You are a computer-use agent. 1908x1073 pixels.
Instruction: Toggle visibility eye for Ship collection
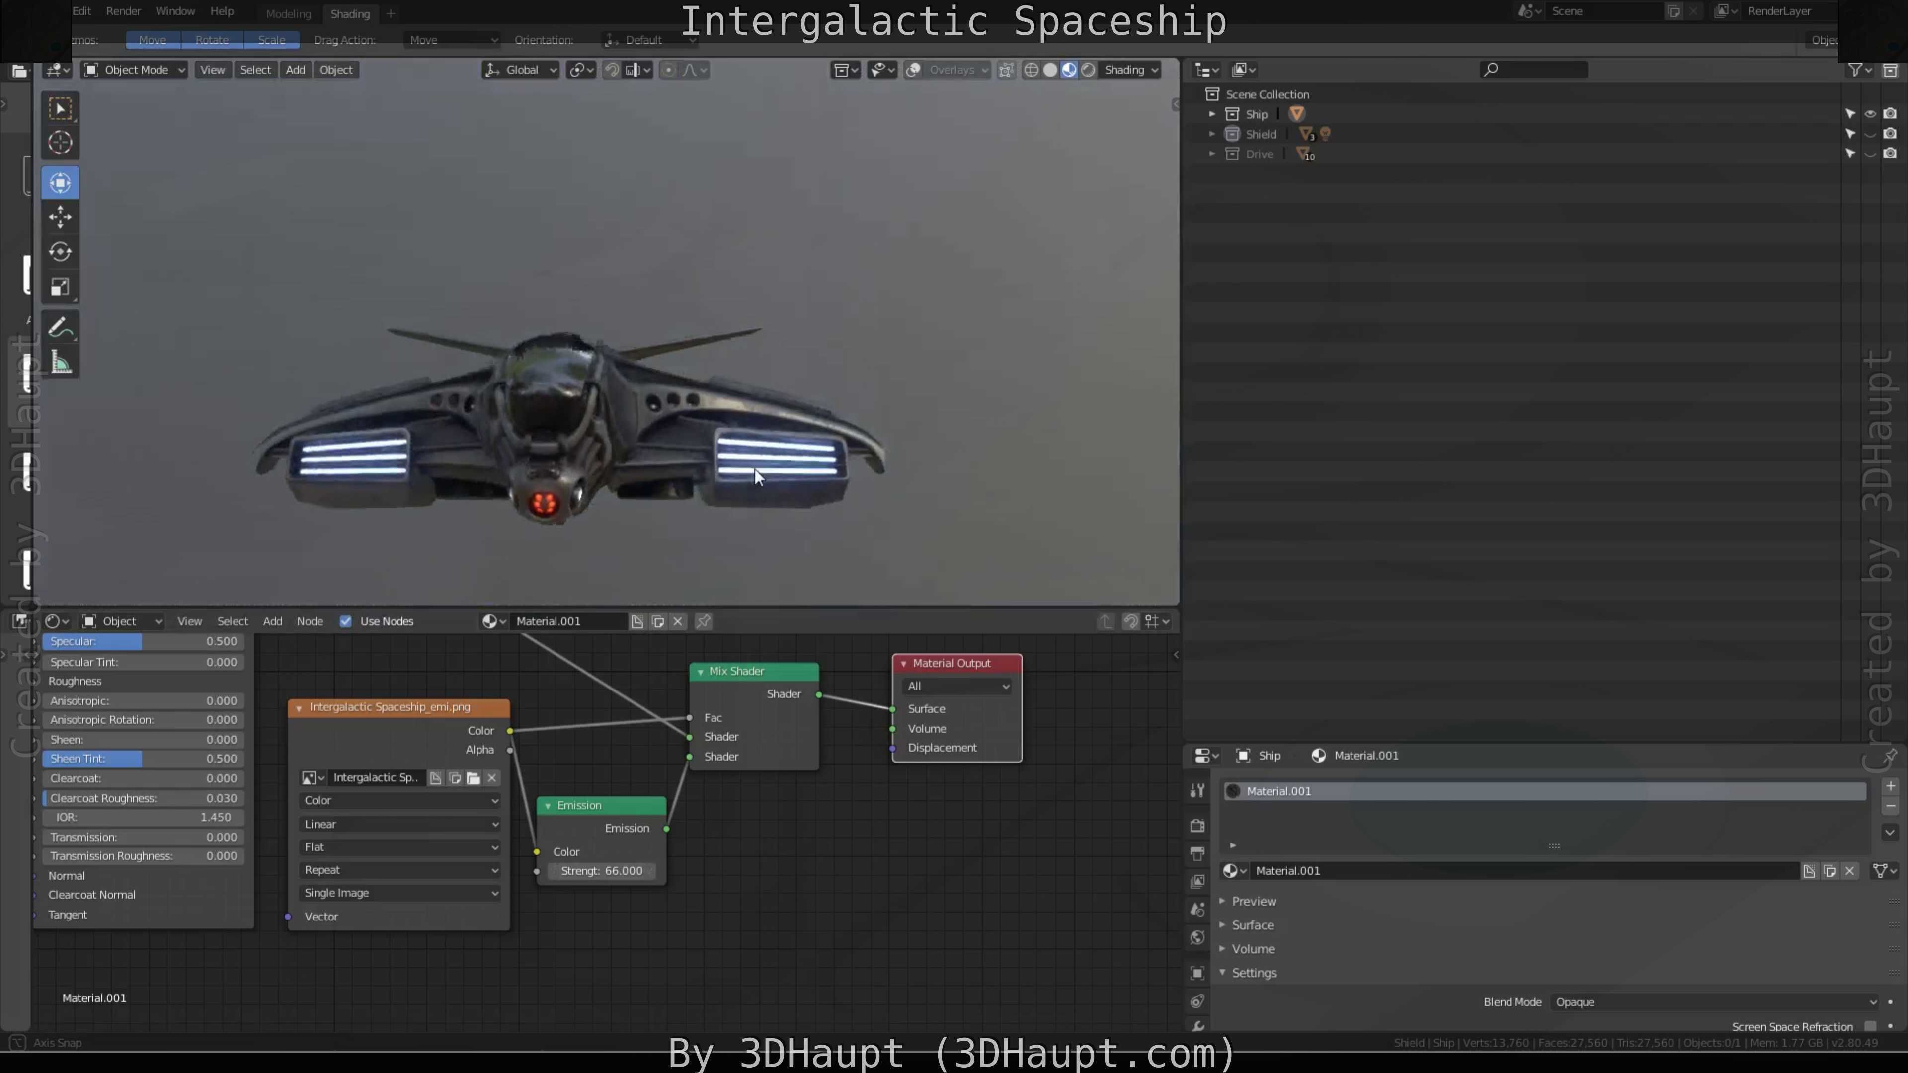pos(1870,114)
